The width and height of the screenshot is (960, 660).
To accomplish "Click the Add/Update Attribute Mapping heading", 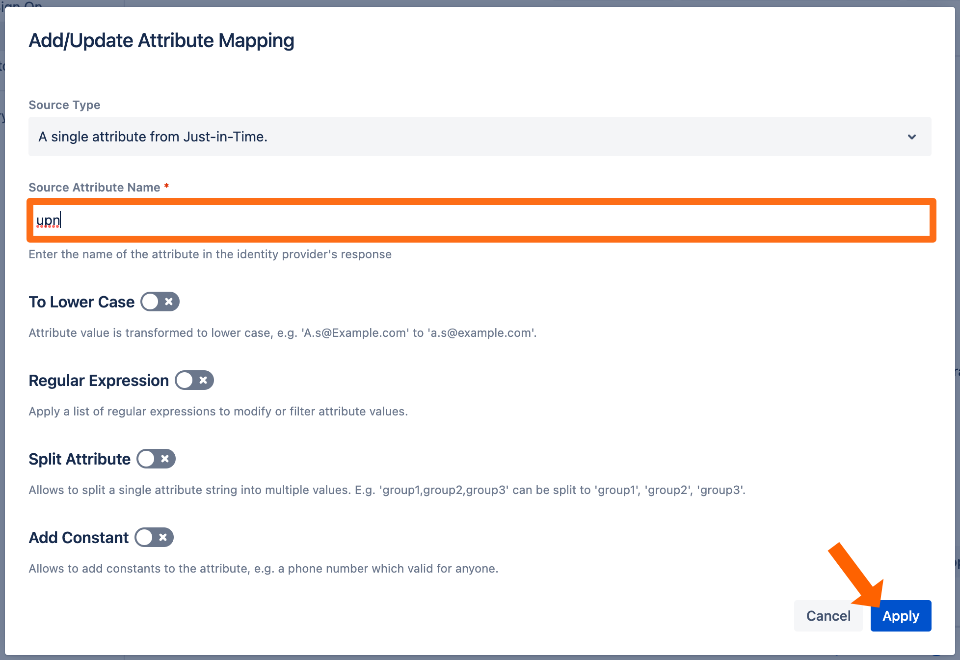I will [161, 41].
